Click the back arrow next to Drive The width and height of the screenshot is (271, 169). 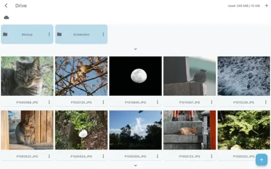pyautogui.click(x=6, y=5)
